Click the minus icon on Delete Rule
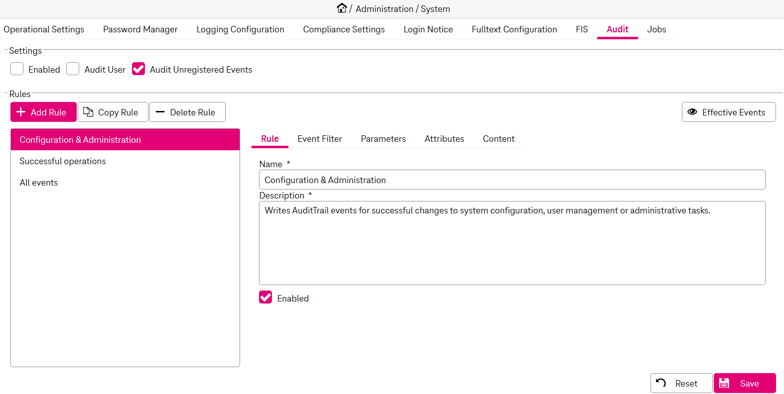Screen dimensions: 784x394 pos(160,112)
